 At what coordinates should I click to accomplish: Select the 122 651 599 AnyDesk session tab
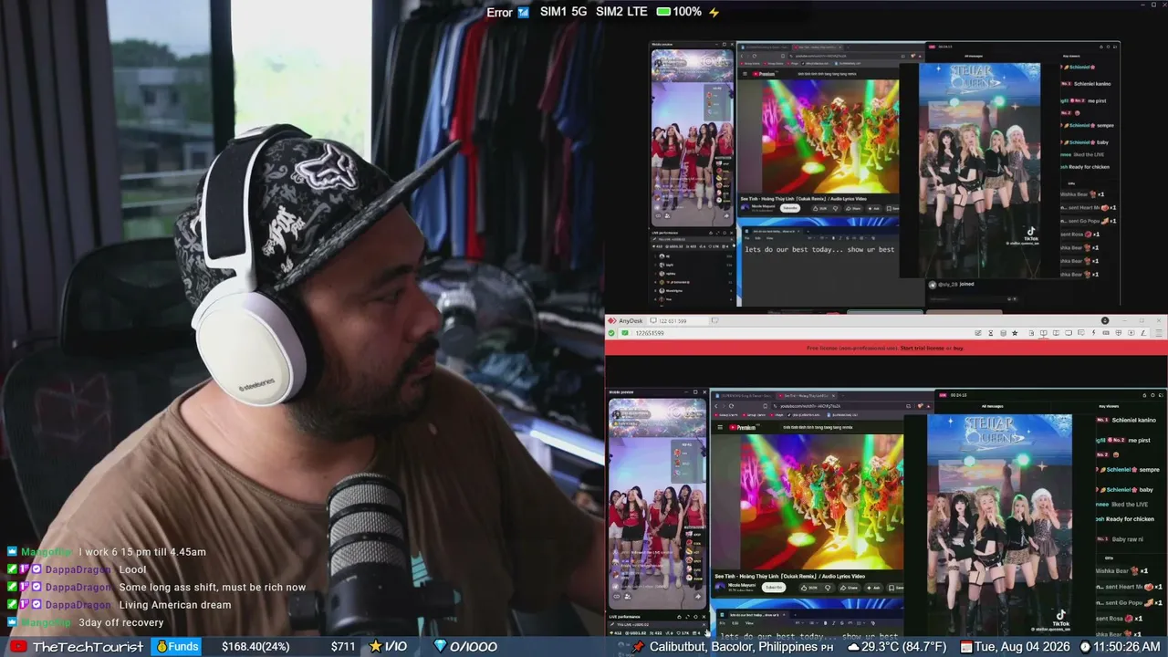[679, 321]
